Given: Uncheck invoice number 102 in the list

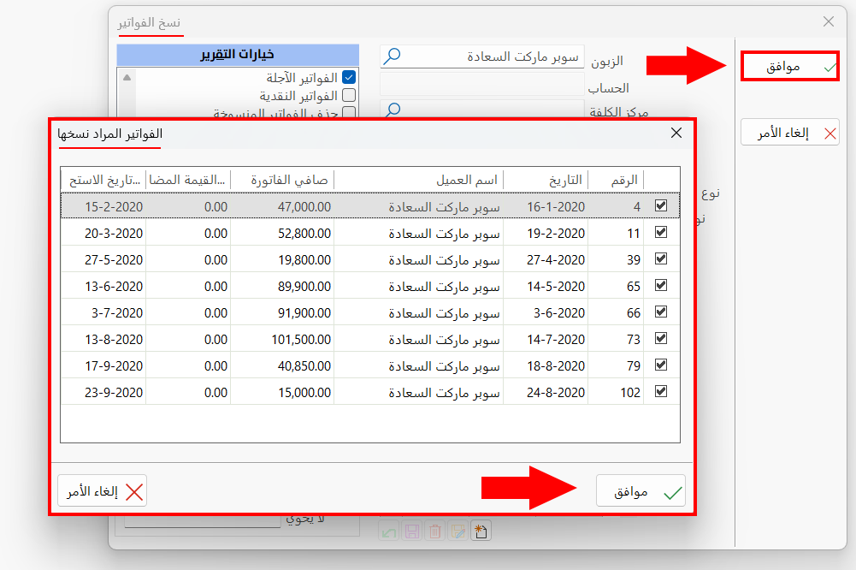Looking at the screenshot, I should [661, 391].
